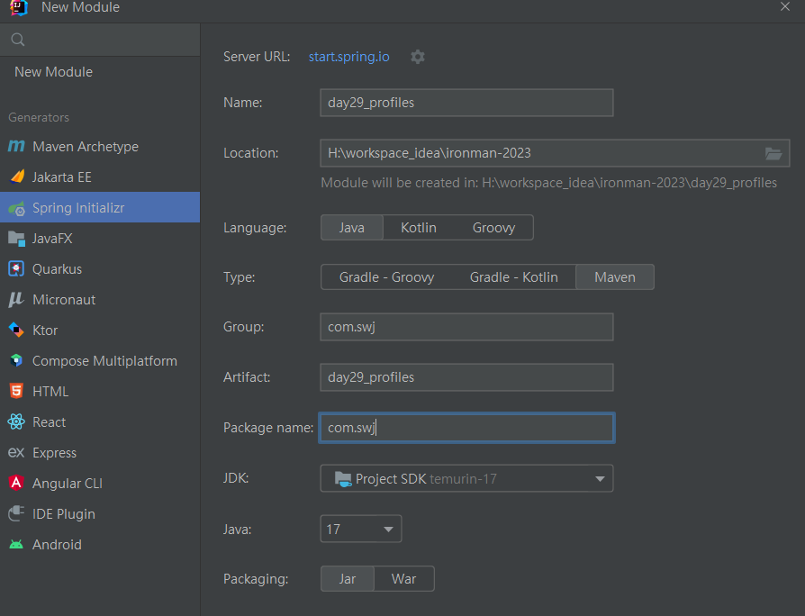The image size is (805, 616).
Task: Click the React atom icon
Action: pyautogui.click(x=16, y=422)
